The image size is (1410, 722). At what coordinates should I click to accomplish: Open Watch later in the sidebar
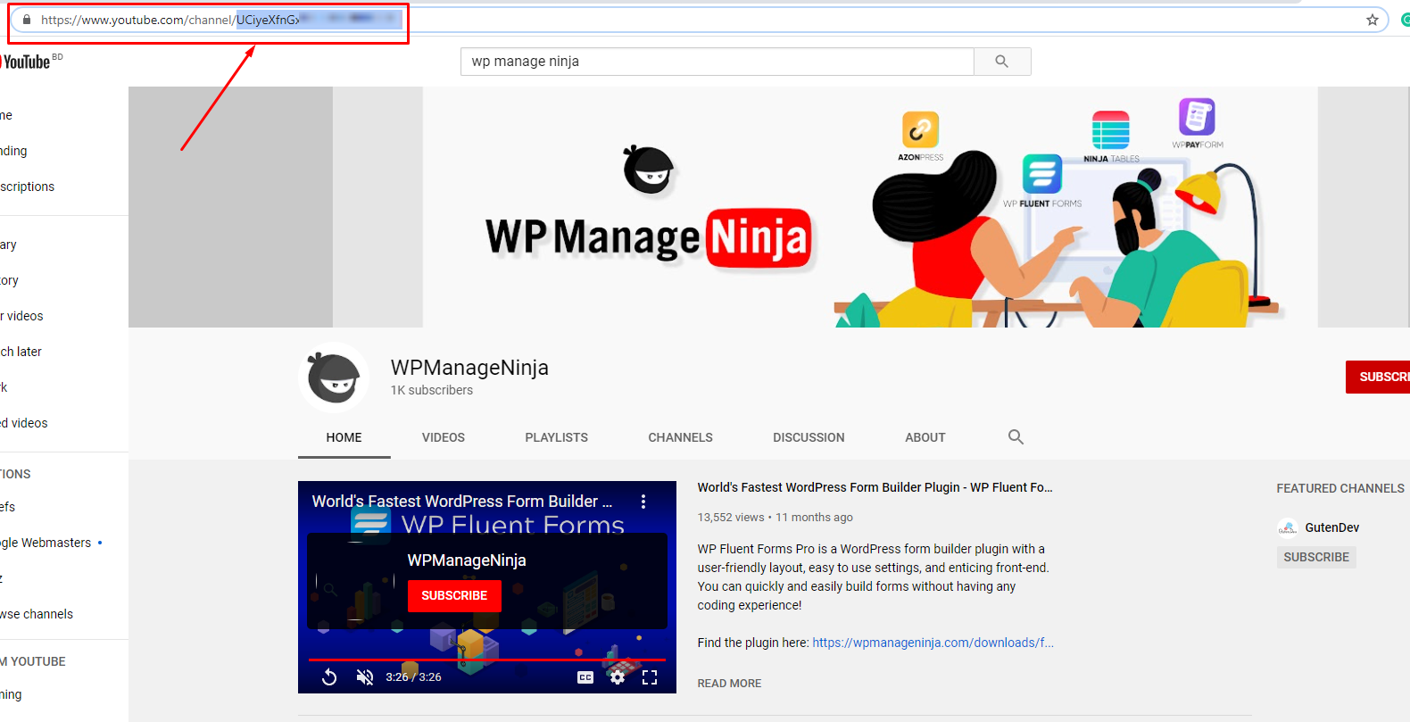tap(21, 352)
